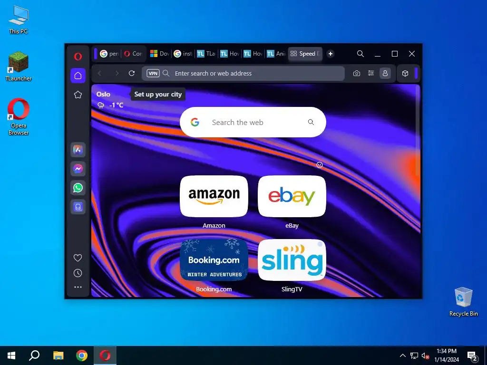Search open tabs with magnifier icon
Viewport: 487px width, 365px height.
pyautogui.click(x=360, y=54)
